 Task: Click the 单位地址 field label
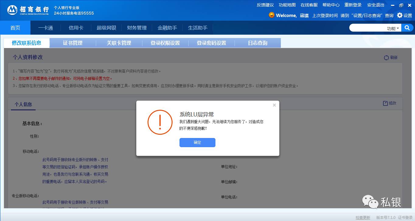229,167
